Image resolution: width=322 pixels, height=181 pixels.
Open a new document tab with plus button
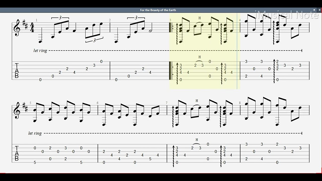(x=319, y=10)
